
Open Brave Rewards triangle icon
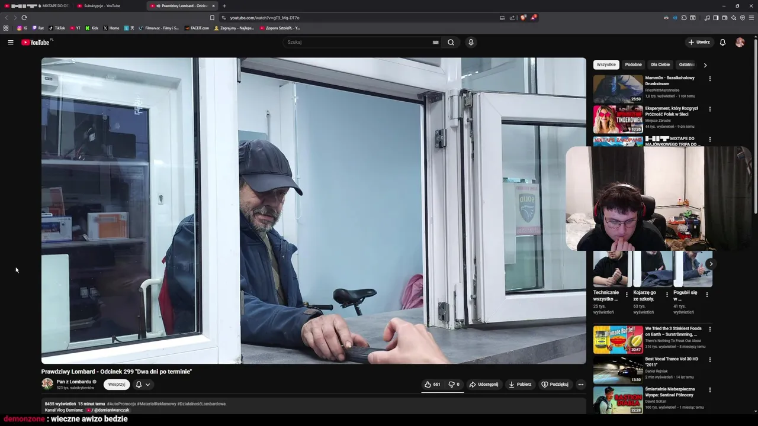click(x=533, y=18)
